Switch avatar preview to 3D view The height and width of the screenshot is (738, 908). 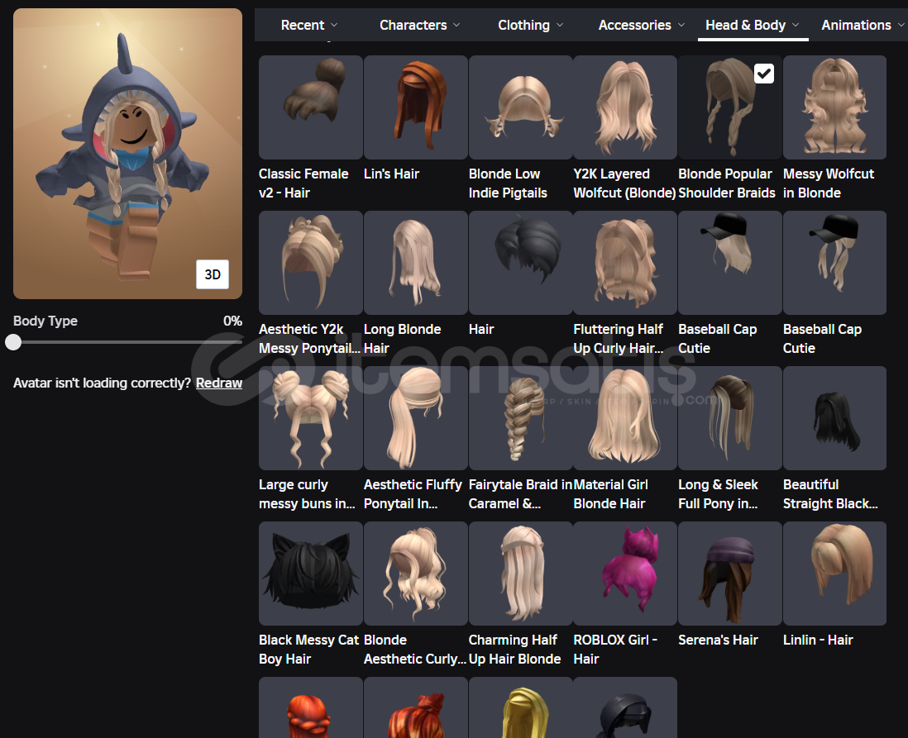(x=213, y=274)
